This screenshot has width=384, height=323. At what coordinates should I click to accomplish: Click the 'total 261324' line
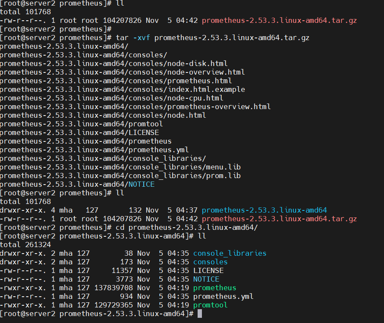point(25,245)
